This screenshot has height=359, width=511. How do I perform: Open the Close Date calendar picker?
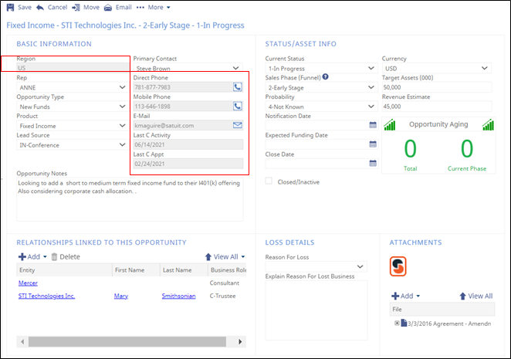373,164
